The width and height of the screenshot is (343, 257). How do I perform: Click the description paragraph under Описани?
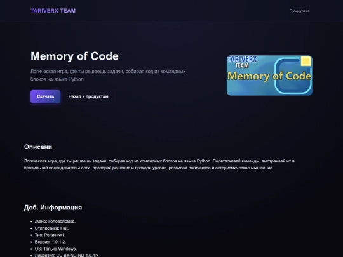[159, 164]
